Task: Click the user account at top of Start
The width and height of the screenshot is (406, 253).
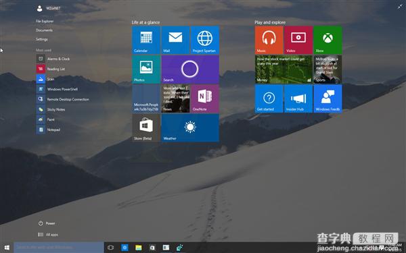Action: [x=49, y=8]
